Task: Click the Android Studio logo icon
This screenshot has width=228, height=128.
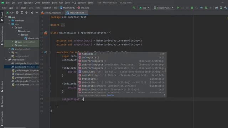Action: [x=2, y=2]
